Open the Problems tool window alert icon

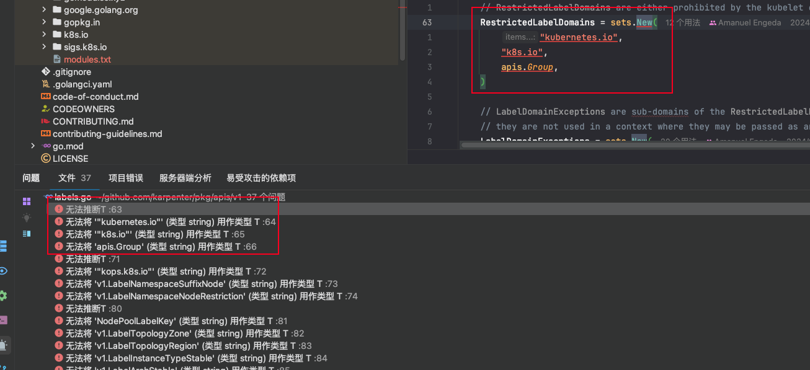[4, 345]
